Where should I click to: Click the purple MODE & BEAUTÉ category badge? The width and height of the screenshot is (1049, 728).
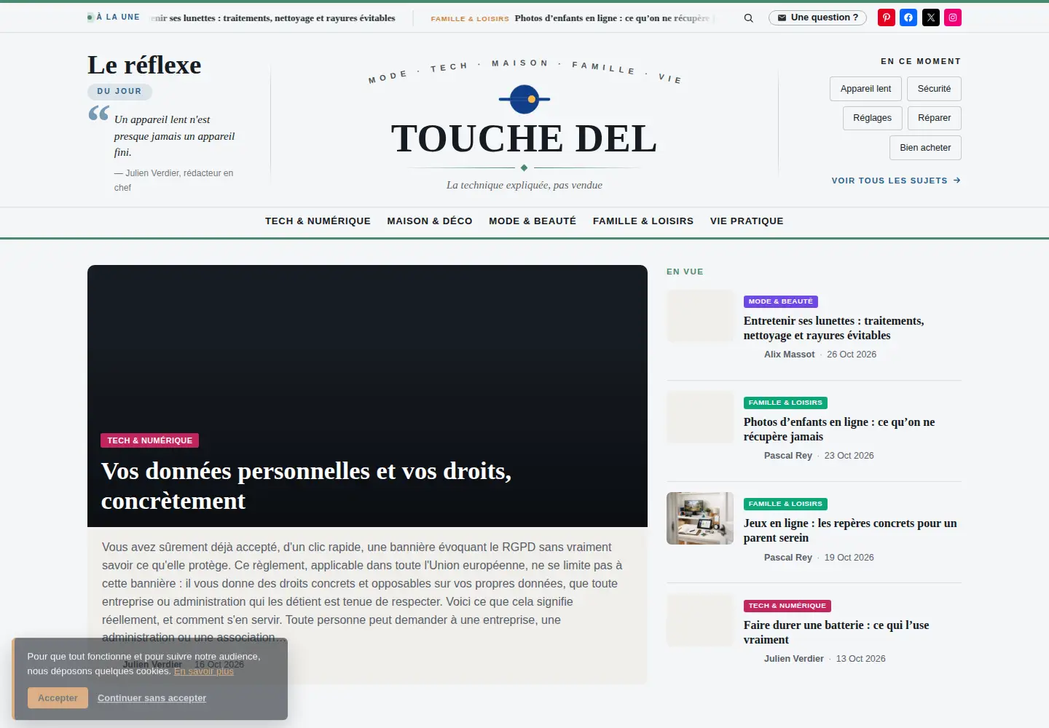[780, 301]
